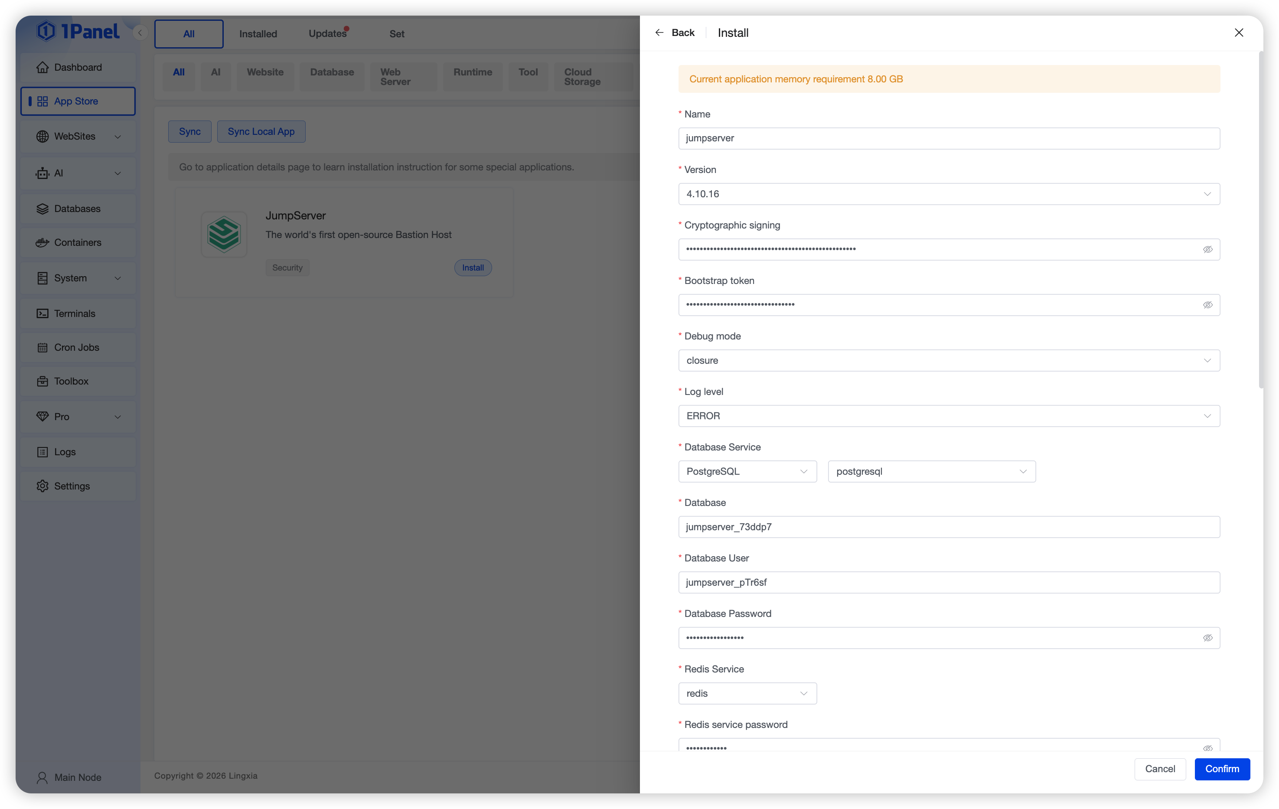Show the Bootstrap token text
Screen dimensions: 1279x809
pos(1207,305)
